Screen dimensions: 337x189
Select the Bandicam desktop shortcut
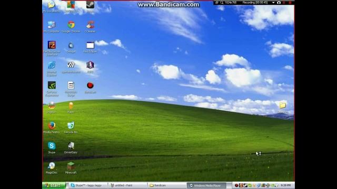pyautogui.click(x=90, y=88)
